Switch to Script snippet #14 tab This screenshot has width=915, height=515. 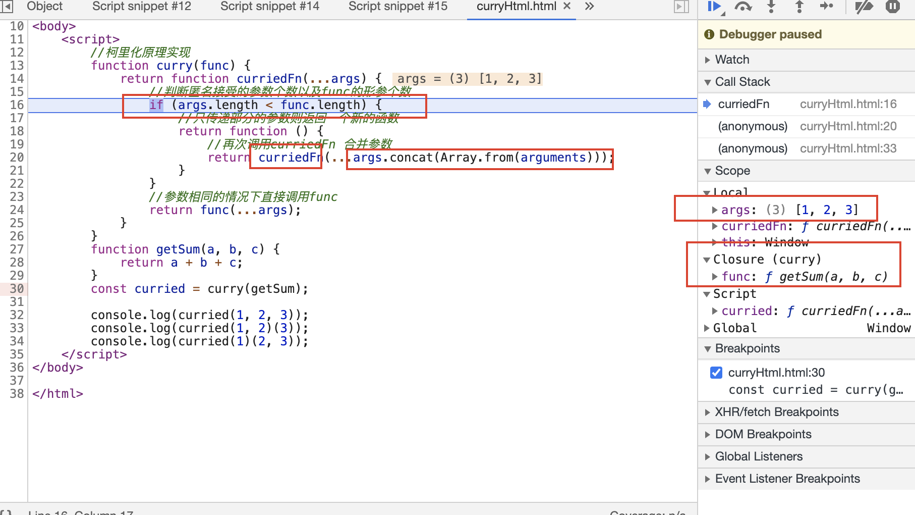click(270, 7)
